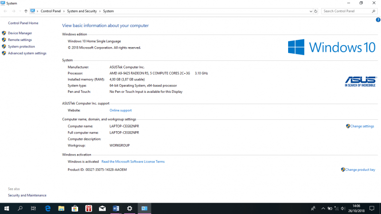Screen dimensions: 381x214
Task: Open the red gift app on taskbar
Action: click(89, 208)
